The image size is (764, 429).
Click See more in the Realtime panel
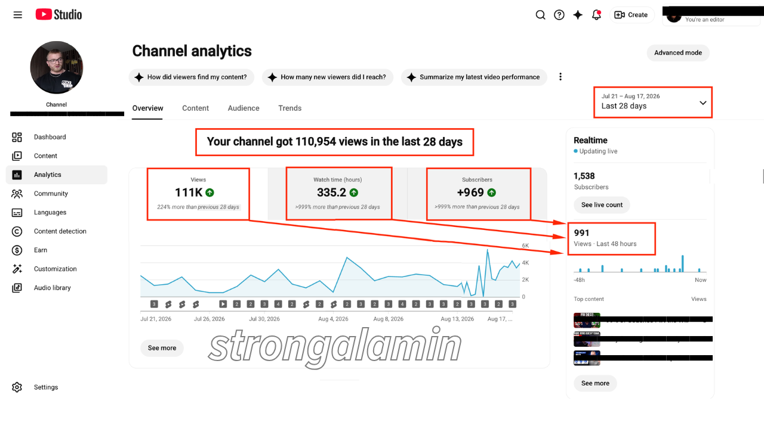click(x=595, y=383)
